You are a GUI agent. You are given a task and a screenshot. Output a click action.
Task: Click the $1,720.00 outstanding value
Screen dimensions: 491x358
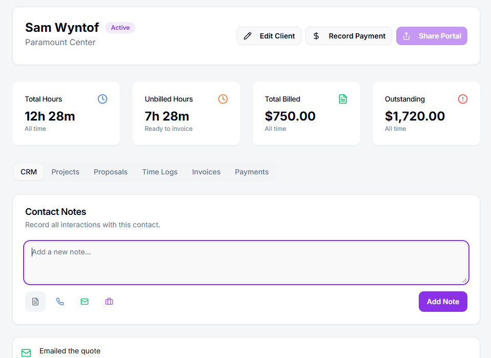pos(415,116)
